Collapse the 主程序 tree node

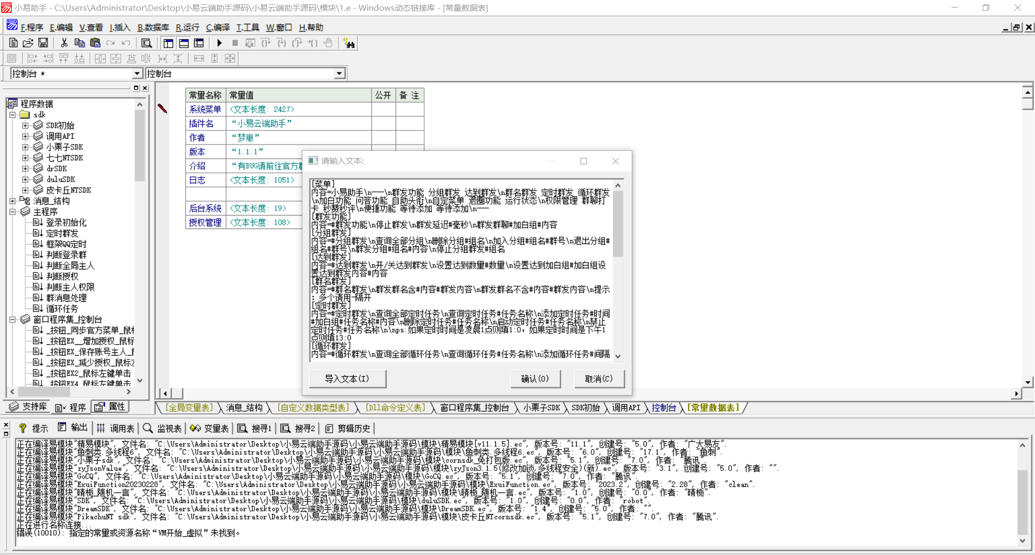12,212
